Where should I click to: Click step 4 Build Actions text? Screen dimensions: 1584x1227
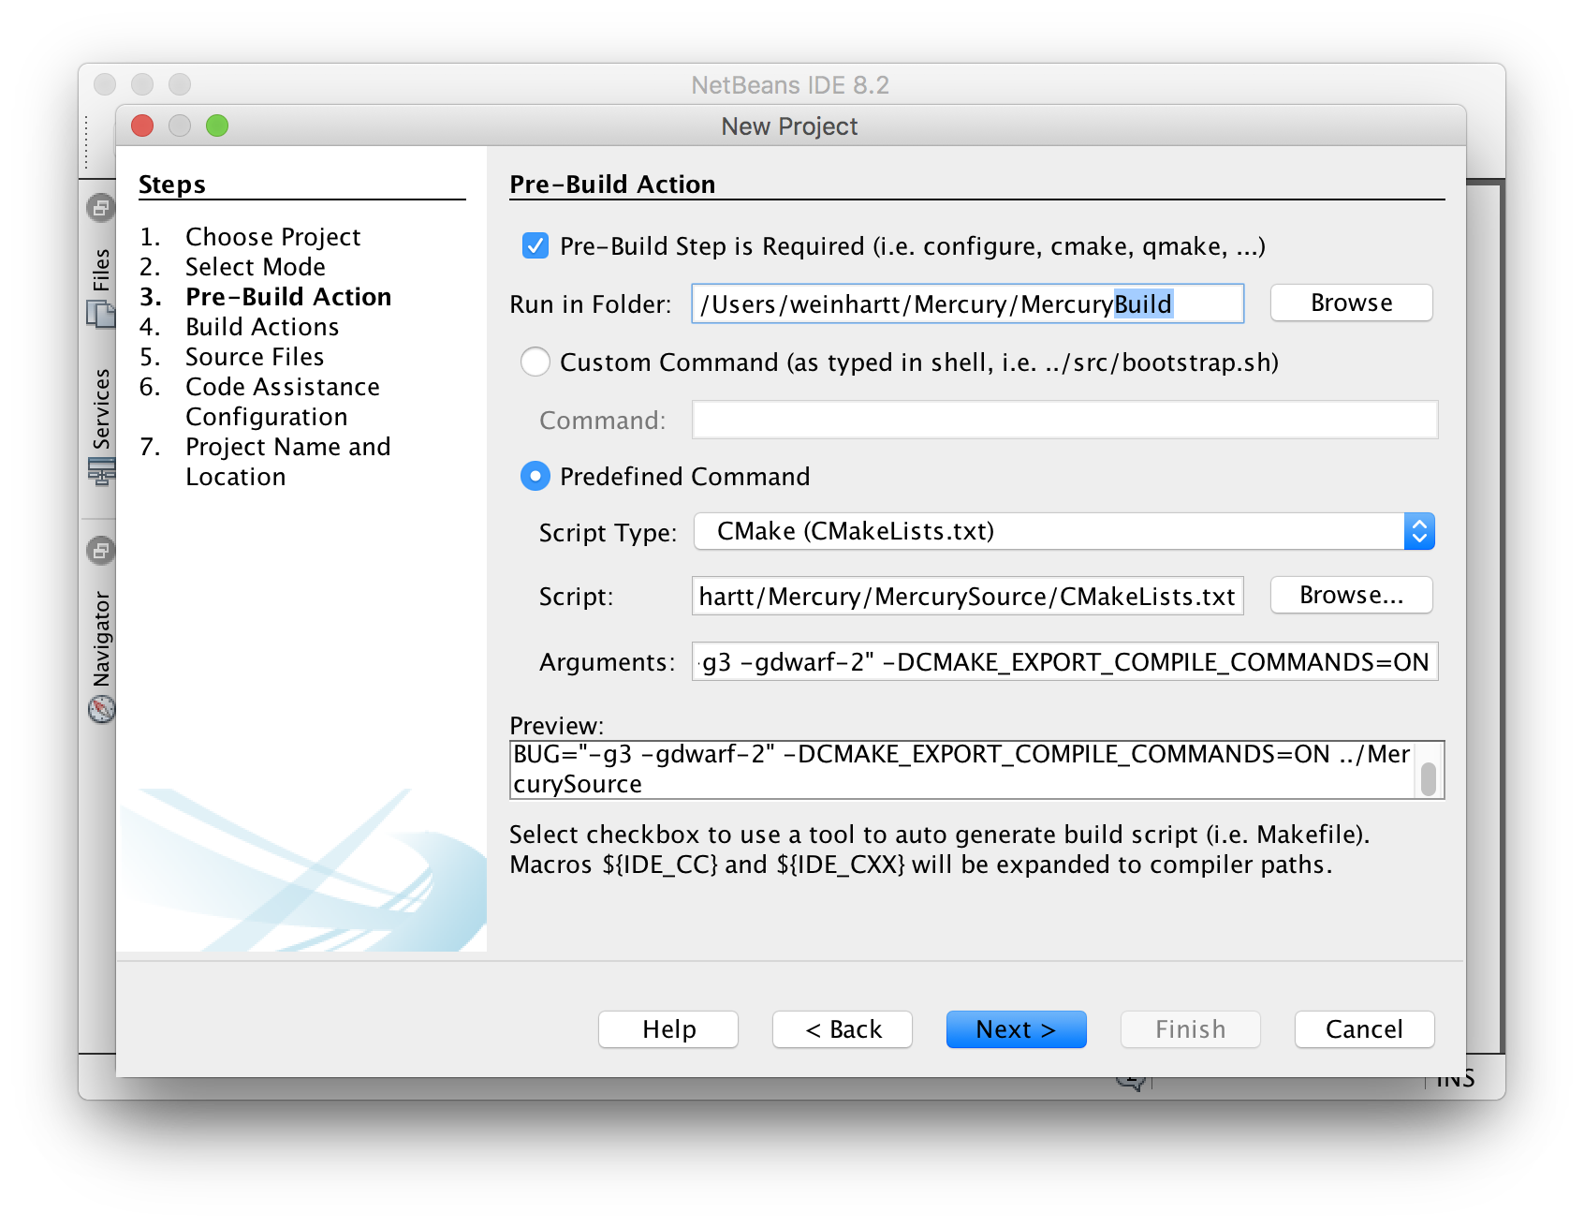[x=262, y=327]
